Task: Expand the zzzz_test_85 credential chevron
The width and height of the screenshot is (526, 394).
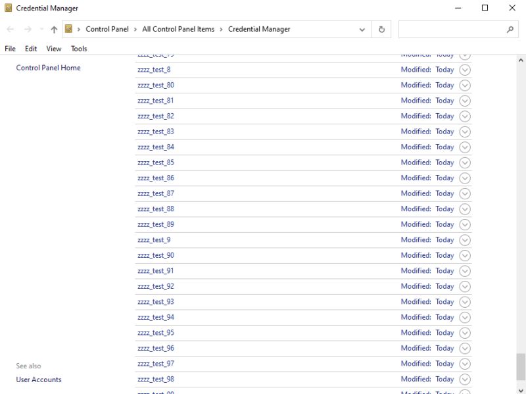Action: pos(465,162)
